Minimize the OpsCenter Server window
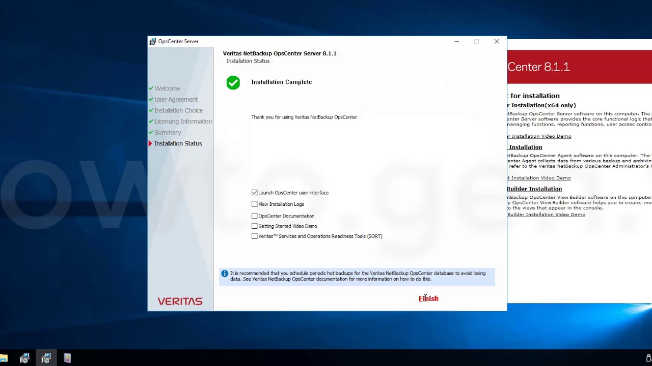652x366 pixels. (x=457, y=42)
